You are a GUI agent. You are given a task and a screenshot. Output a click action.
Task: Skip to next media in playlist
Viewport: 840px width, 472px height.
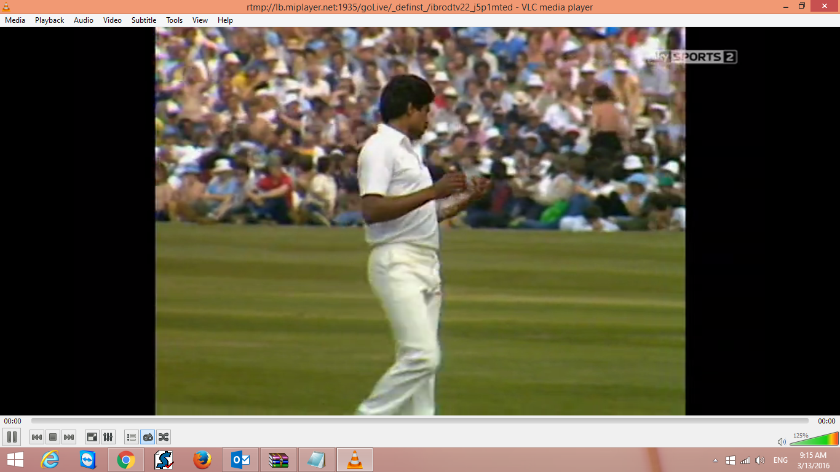[x=69, y=437]
